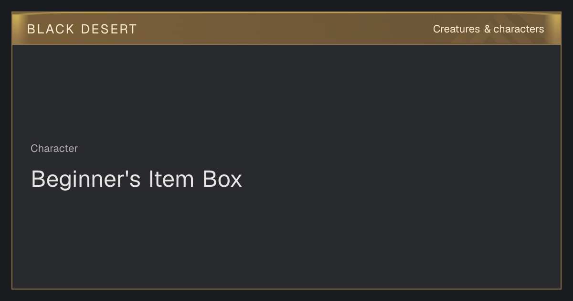The image size is (573, 301).
Task: Click the glowing gold right corner of the banner
Action: [554, 29]
